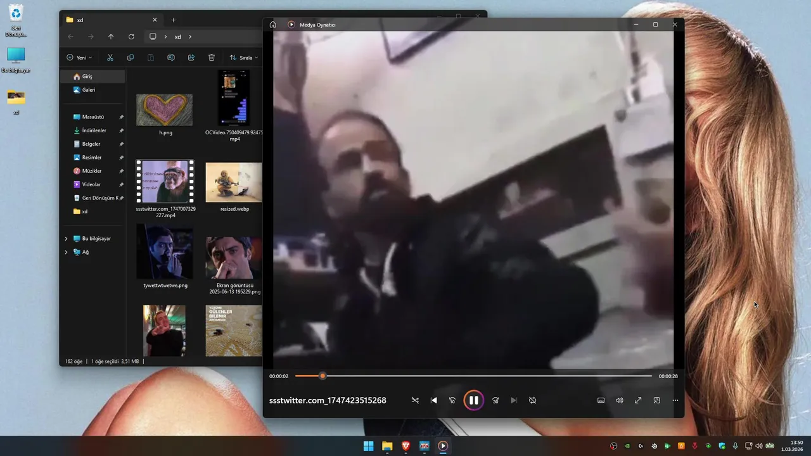The width and height of the screenshot is (811, 456).
Task: Open İndirilenler in the sidebar
Action: 93,130
